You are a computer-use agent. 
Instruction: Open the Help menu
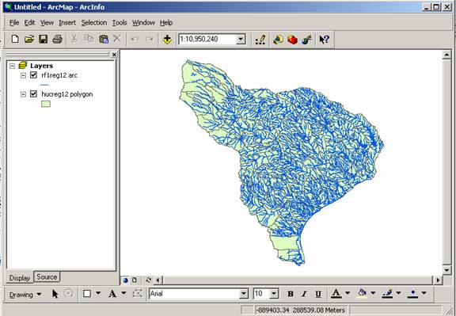click(166, 23)
